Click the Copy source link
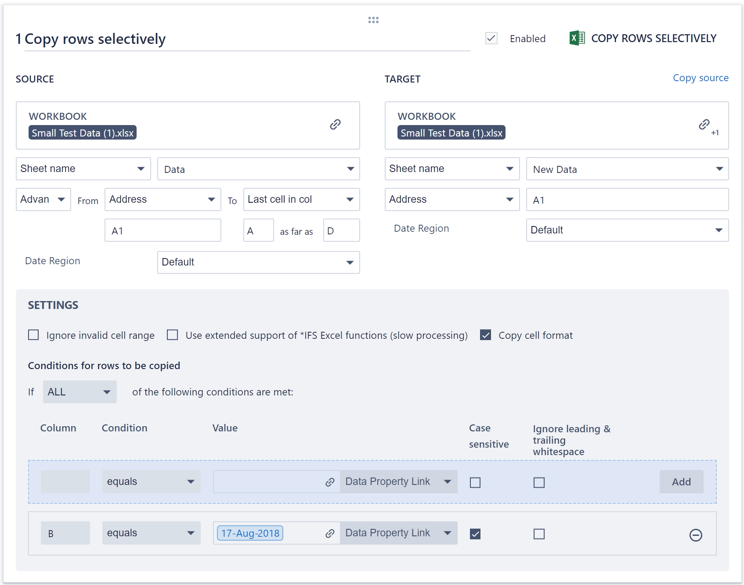This screenshot has height=585, width=744. click(x=701, y=78)
